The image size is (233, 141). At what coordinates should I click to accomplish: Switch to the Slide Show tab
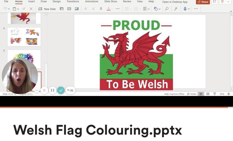coord(111,1)
